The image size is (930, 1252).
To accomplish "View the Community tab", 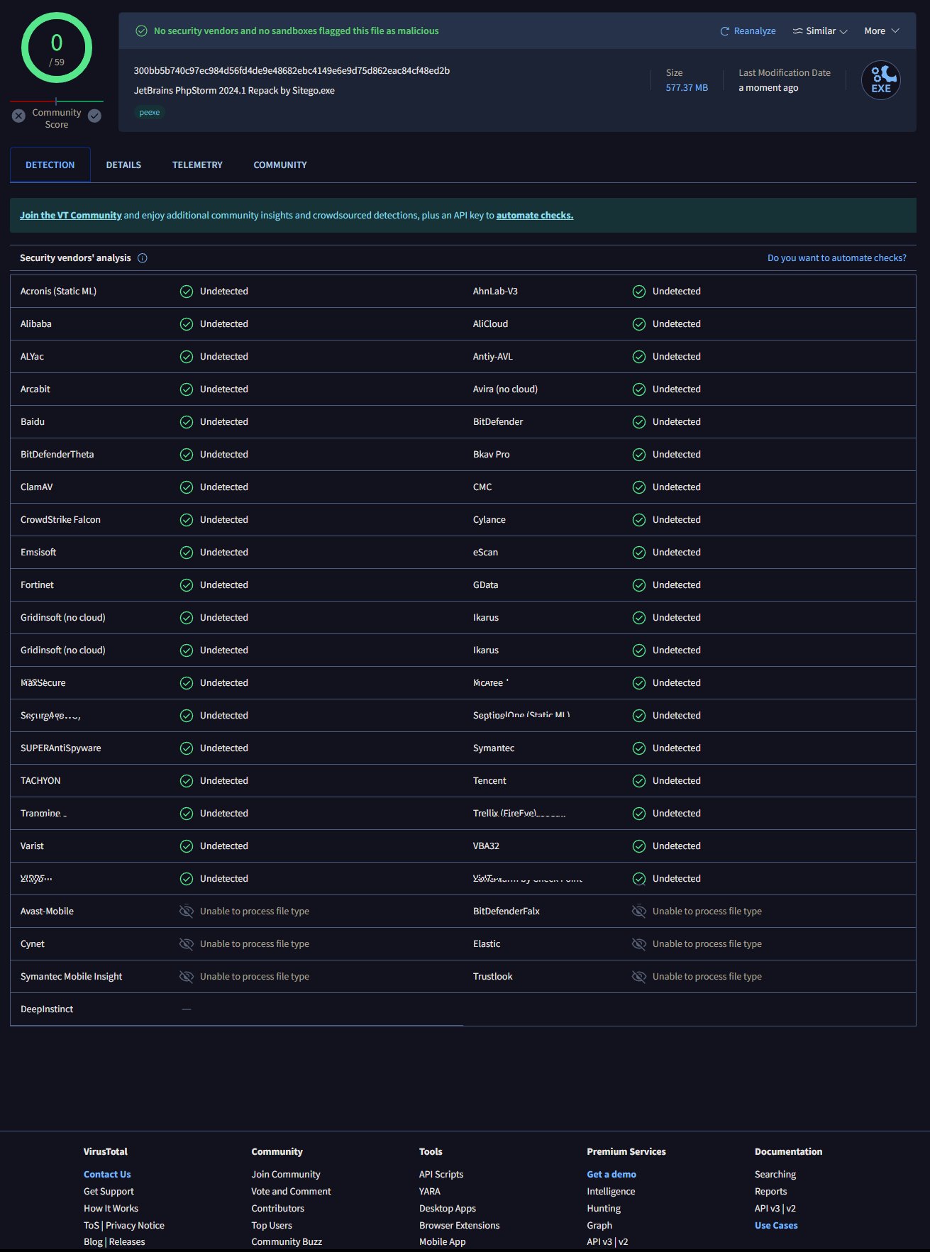I will [280, 165].
